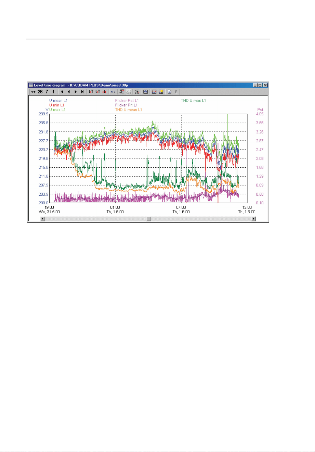
Task: Click the blue undo arrow icon
Action: click(x=113, y=92)
